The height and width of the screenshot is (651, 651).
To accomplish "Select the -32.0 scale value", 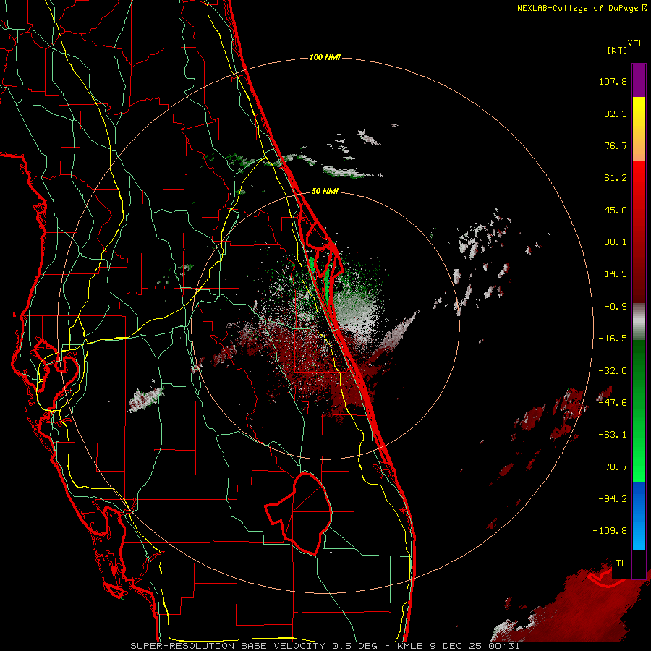I will tap(613, 371).
